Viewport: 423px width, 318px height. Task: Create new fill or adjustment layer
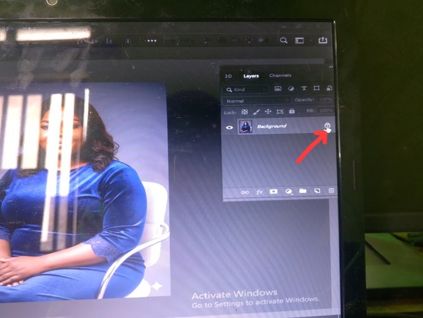pos(289,191)
